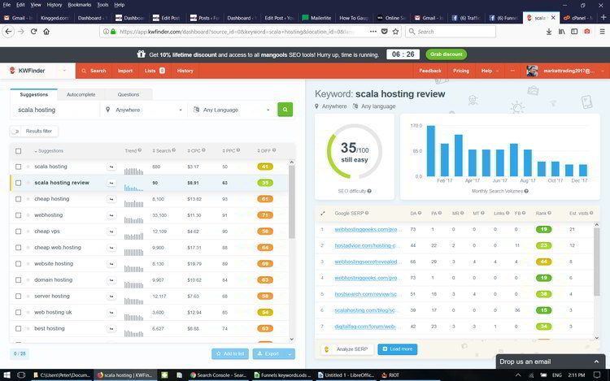Expand the Export options arrow
The image size is (610, 381).
point(290,354)
